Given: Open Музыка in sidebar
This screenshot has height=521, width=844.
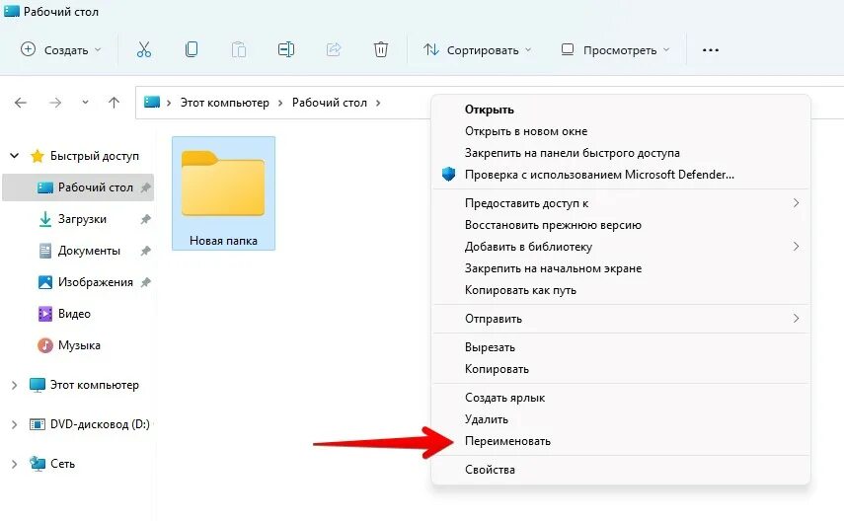Looking at the screenshot, I should click(x=79, y=345).
